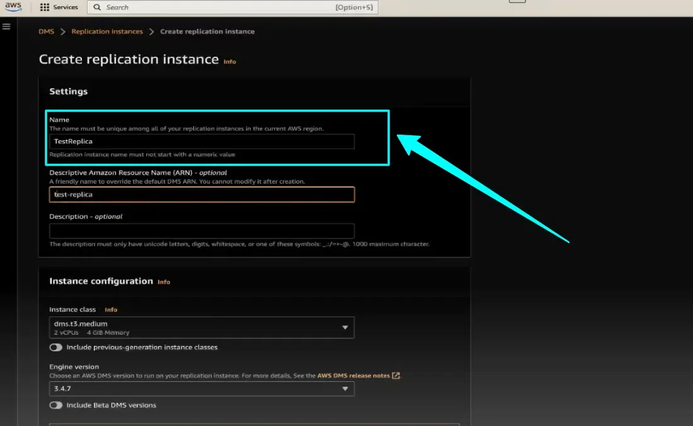Click the 'Engine version' label
The width and height of the screenshot is (693, 426).
74,367
